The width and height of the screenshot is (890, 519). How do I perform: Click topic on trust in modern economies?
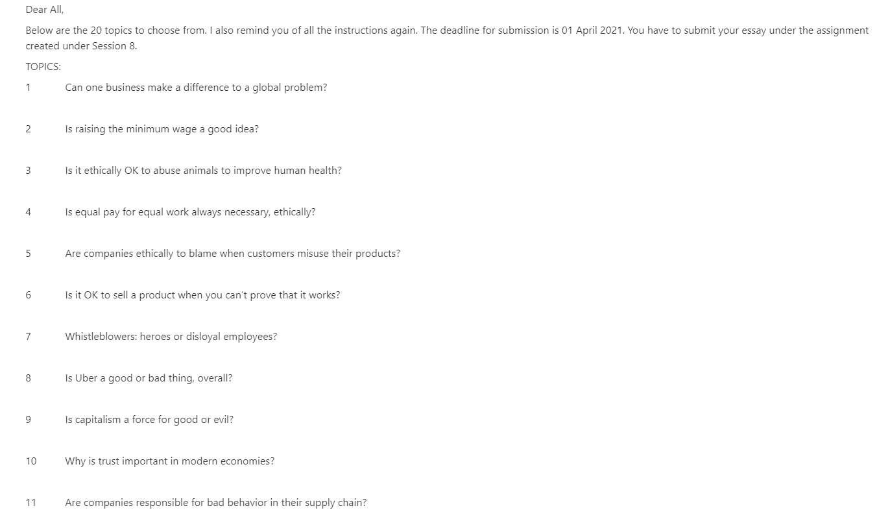click(169, 461)
